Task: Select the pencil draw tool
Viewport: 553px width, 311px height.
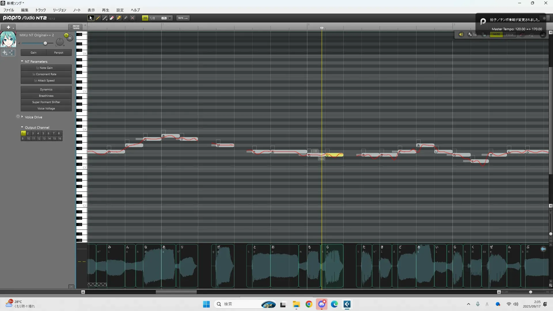Action: point(98,18)
